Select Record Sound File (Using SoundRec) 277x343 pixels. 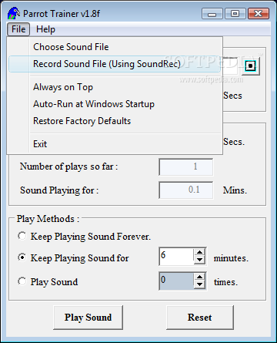(x=115, y=64)
